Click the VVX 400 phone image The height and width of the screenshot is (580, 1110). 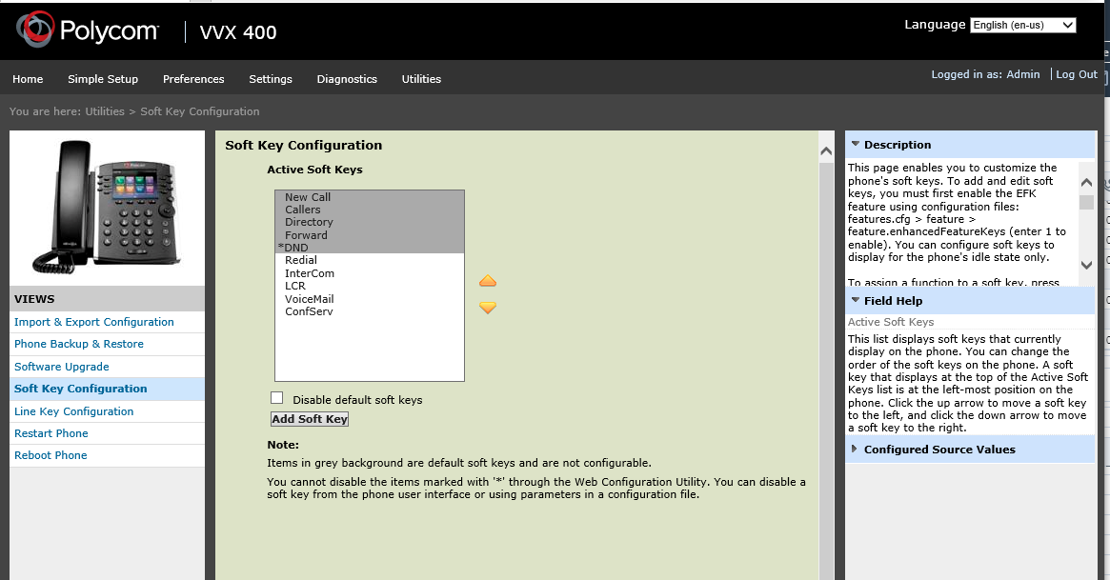pyautogui.click(x=107, y=206)
